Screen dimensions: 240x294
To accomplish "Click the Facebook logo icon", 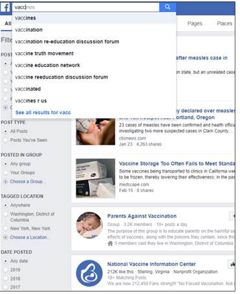I will pos(5,7).
